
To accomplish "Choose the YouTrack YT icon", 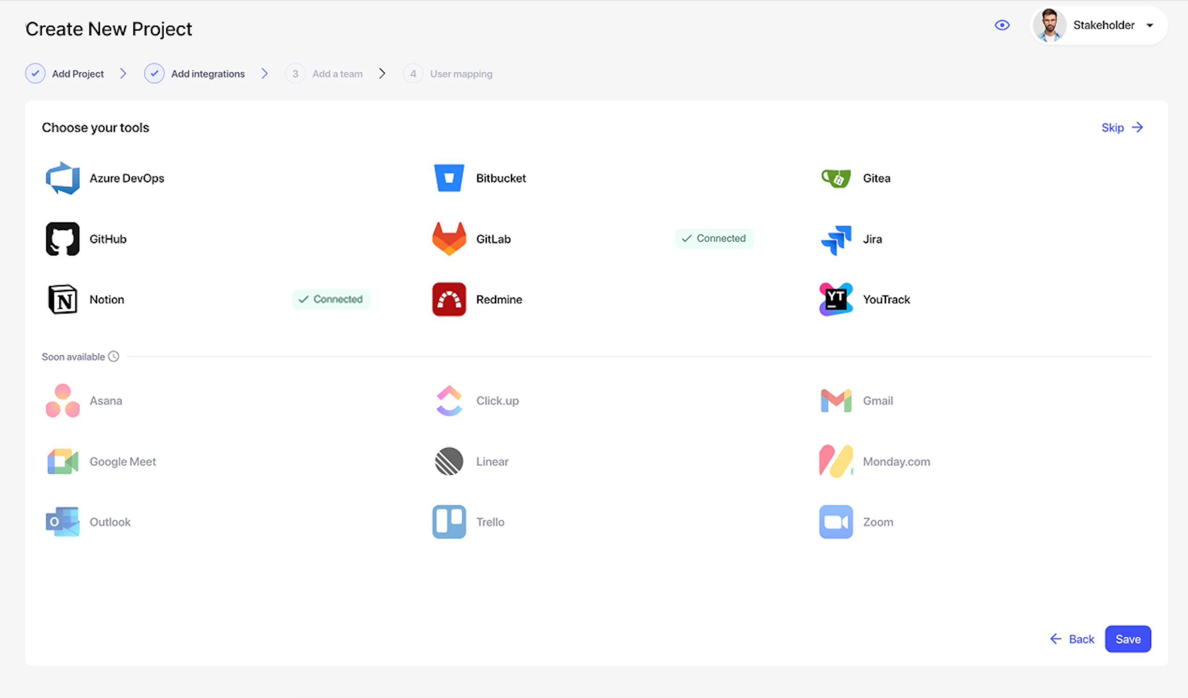I will coord(835,299).
